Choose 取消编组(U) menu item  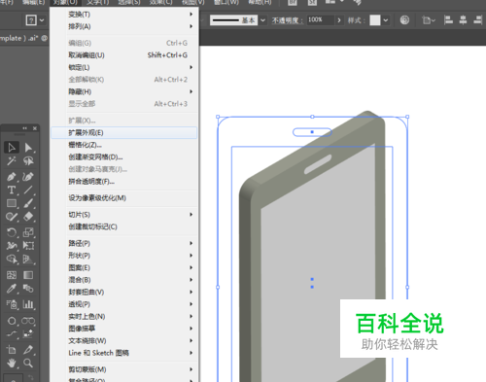click(x=124, y=55)
